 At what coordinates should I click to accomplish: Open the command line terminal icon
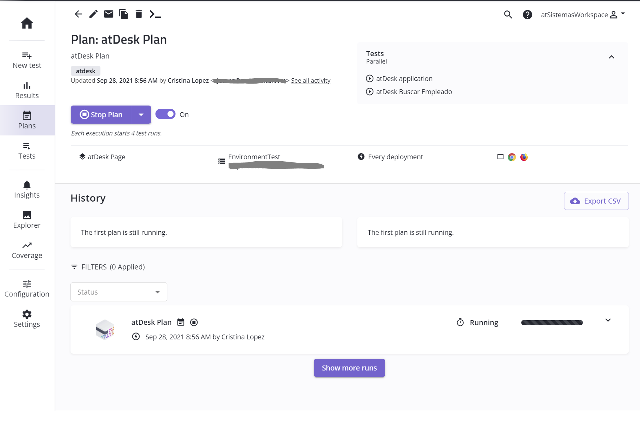pos(155,14)
